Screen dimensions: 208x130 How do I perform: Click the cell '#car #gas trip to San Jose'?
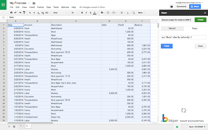pos(76,83)
